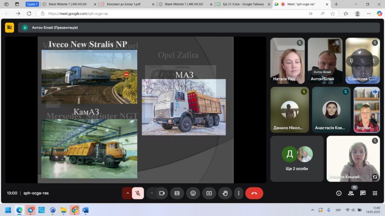Open the activities grid icon

[375, 193]
